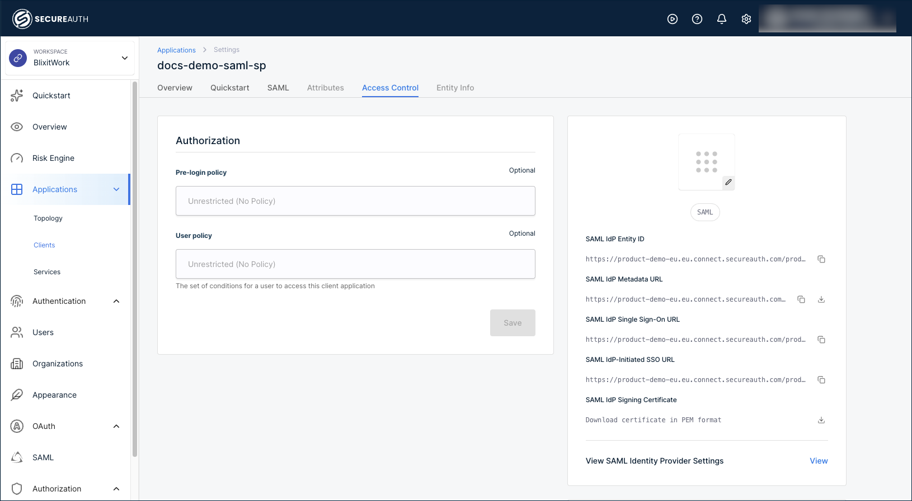
Task: Download the SAML IdP Metadata file
Action: pos(821,299)
